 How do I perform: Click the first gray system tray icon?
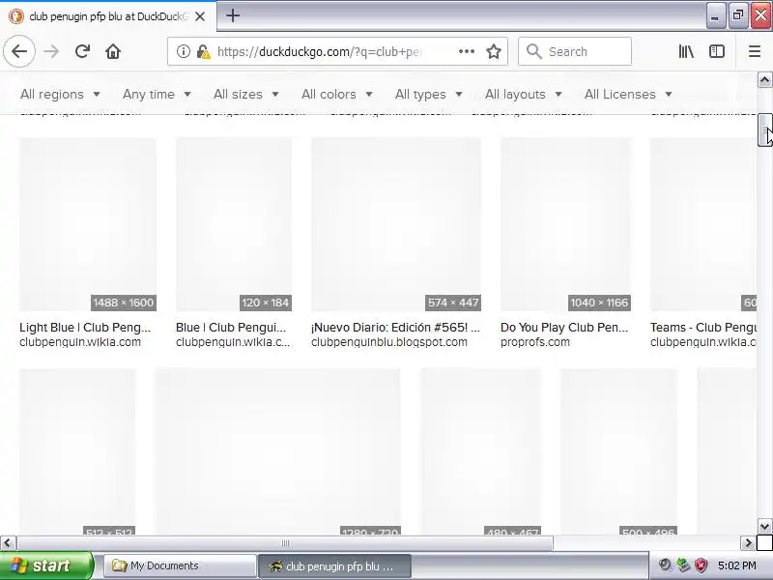tap(665, 565)
